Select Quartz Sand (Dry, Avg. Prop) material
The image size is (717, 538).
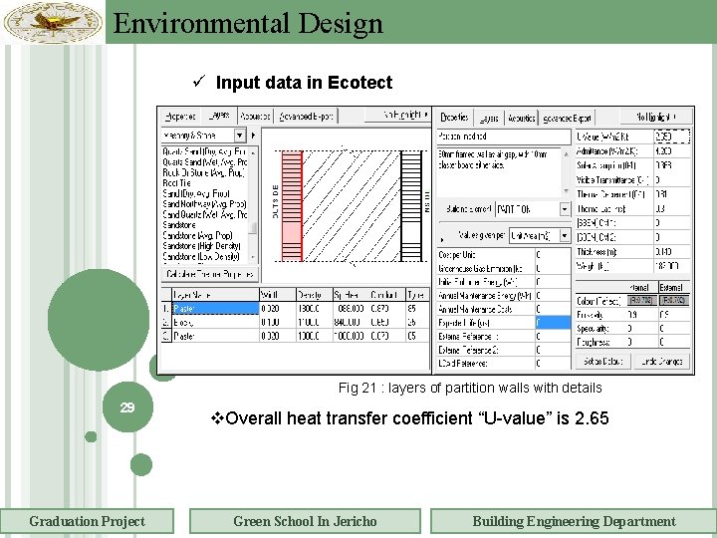point(204,151)
